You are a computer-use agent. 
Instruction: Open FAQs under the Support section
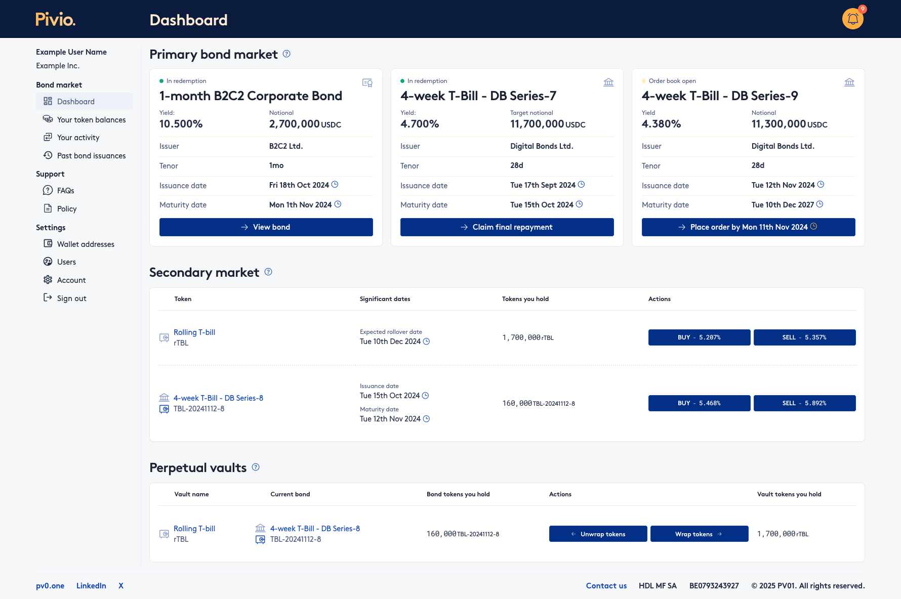65,190
